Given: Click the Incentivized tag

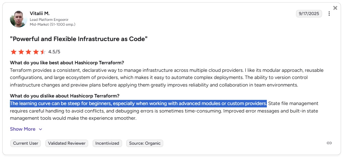Looking at the screenshot, I should pyautogui.click(x=107, y=143).
